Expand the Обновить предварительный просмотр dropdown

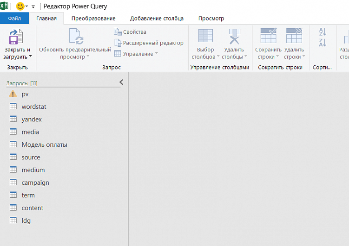88,57
